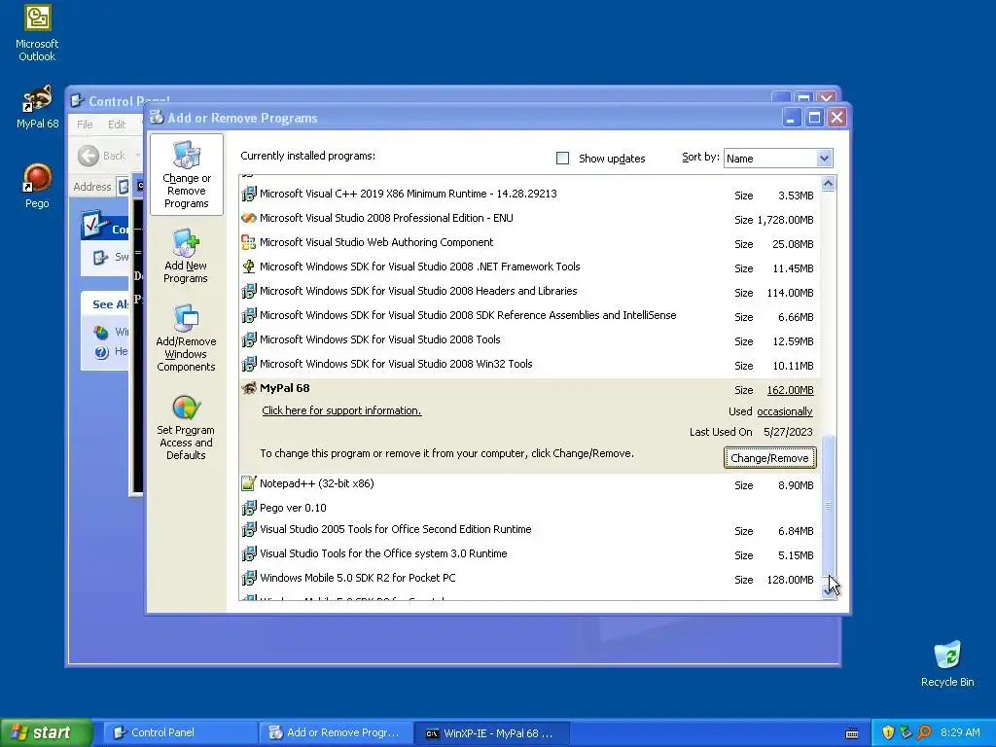Click the Pego ver 0.10 entry icon
This screenshot has width=996, height=747.
coord(249,508)
